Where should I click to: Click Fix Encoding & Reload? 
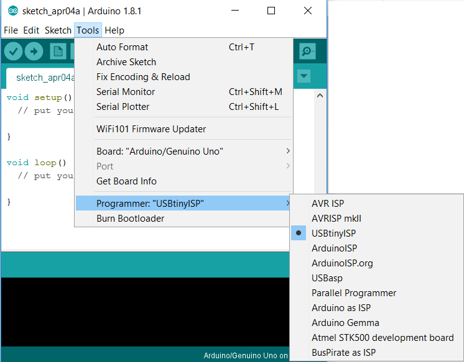(x=183, y=77)
